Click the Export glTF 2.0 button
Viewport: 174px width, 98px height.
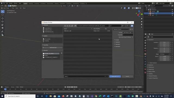[115, 76]
